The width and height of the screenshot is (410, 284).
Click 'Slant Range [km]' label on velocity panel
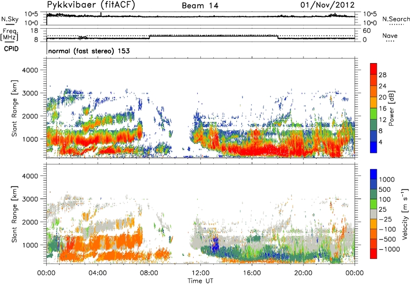pos(14,214)
